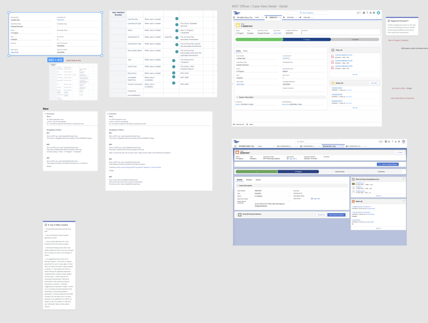
Task: Open the teal user avatar in upper mockup
Action: (x=378, y=13)
